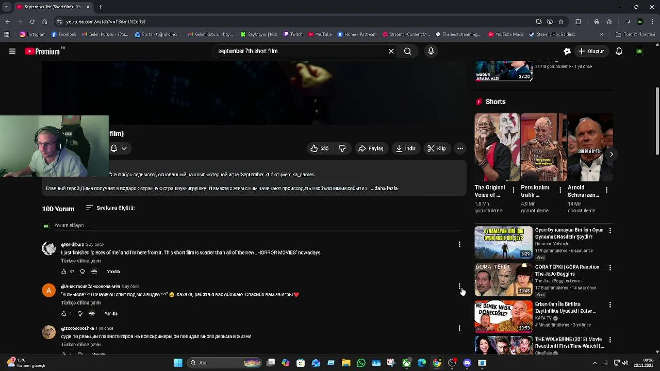Open the account avatar menu
This screenshot has height=371, width=660.
point(639,51)
